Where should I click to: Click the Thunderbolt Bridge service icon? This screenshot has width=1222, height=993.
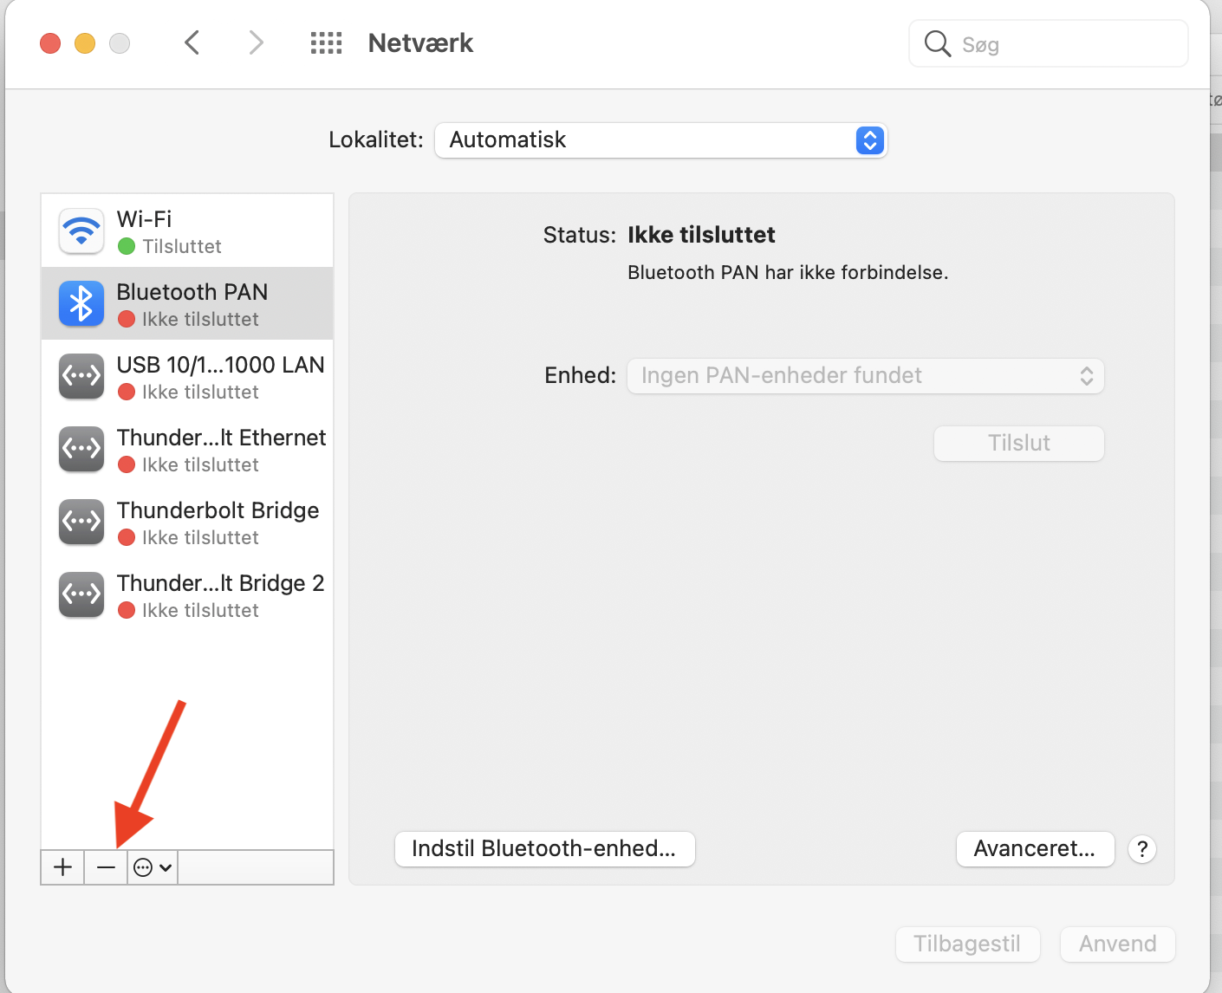pos(81,522)
